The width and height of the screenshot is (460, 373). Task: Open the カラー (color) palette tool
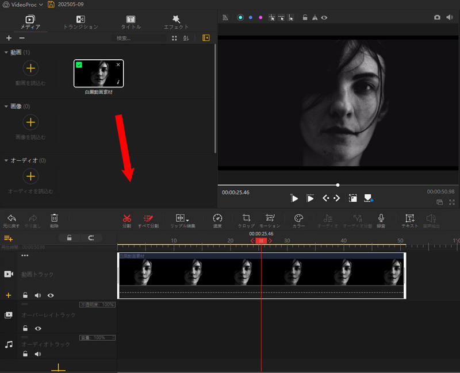click(x=298, y=219)
